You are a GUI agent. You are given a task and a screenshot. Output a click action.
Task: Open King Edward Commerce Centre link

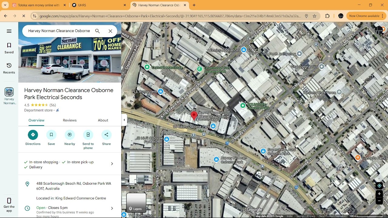(x=81, y=198)
